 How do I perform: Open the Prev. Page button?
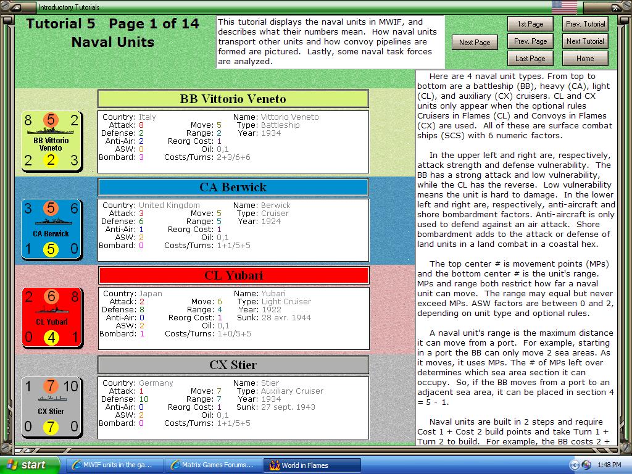(x=530, y=41)
